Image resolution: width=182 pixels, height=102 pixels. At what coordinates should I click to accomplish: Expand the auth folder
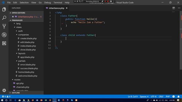(x=16, y=31)
